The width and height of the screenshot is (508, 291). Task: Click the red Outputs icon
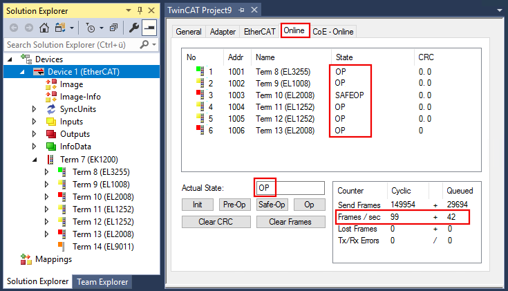coord(51,134)
